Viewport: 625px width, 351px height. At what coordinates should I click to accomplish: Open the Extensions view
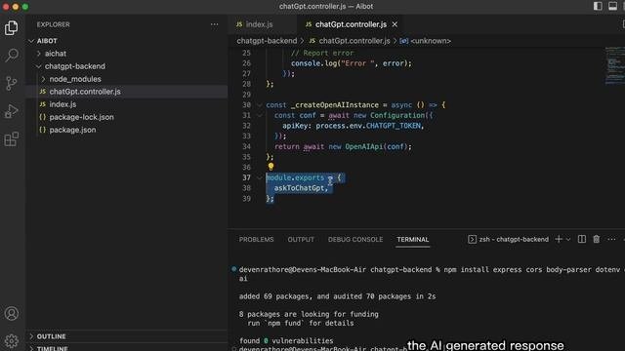point(11,138)
